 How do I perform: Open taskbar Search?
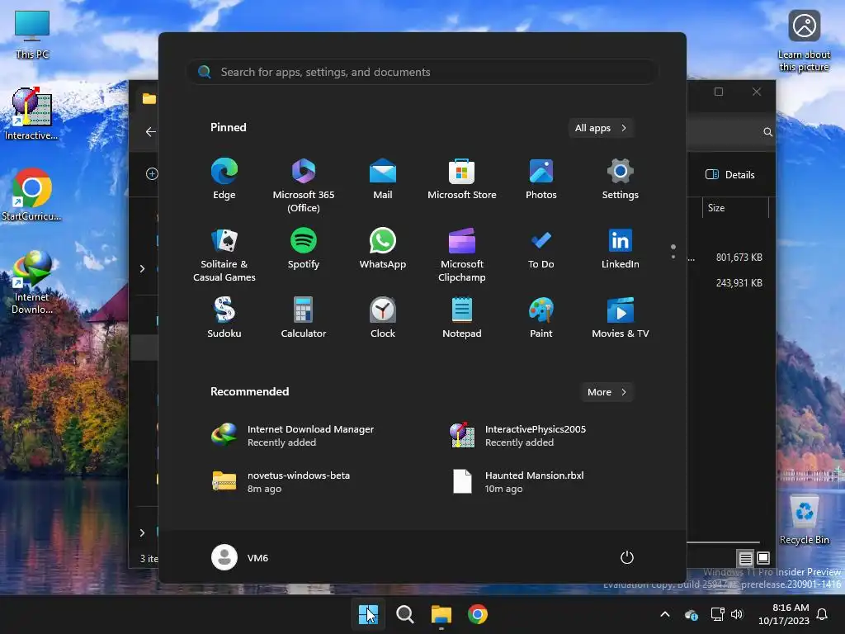404,614
